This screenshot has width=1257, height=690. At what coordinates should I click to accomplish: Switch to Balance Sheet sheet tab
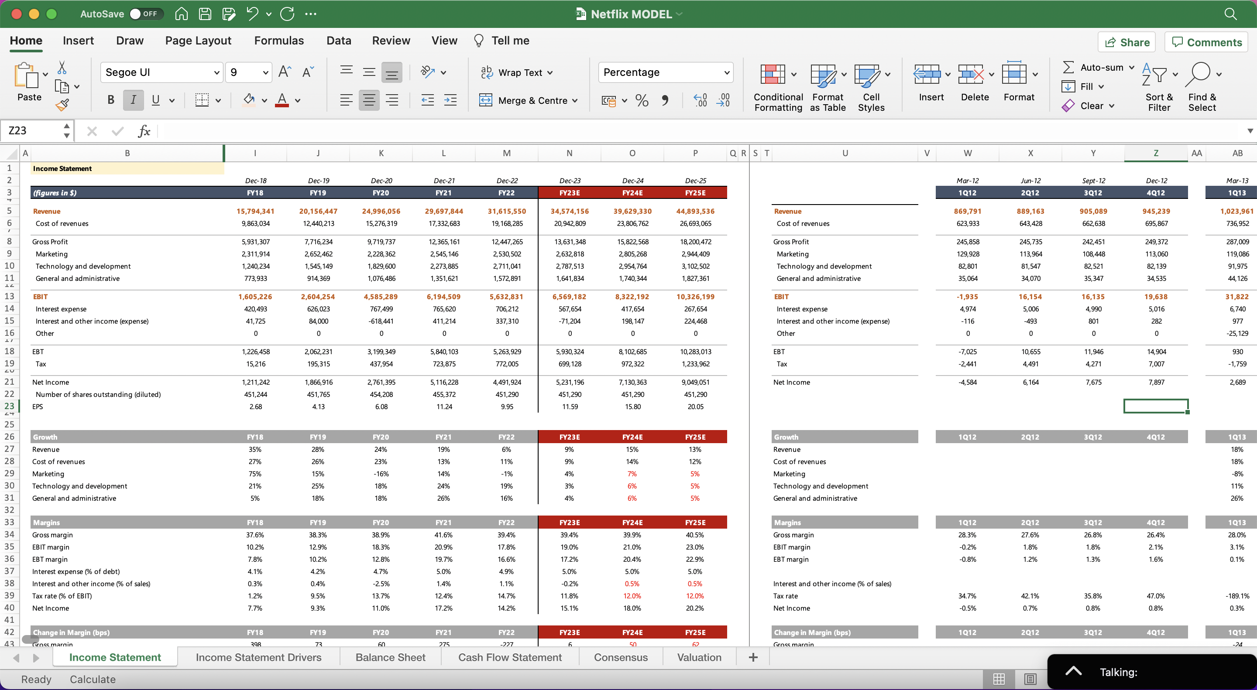tap(390, 657)
